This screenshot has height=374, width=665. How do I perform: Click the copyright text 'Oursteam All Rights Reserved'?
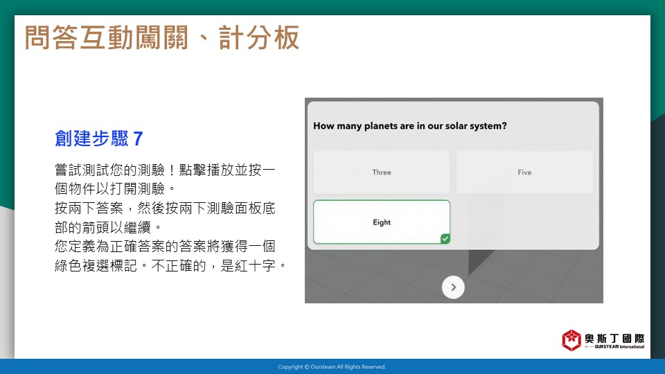coord(348,367)
